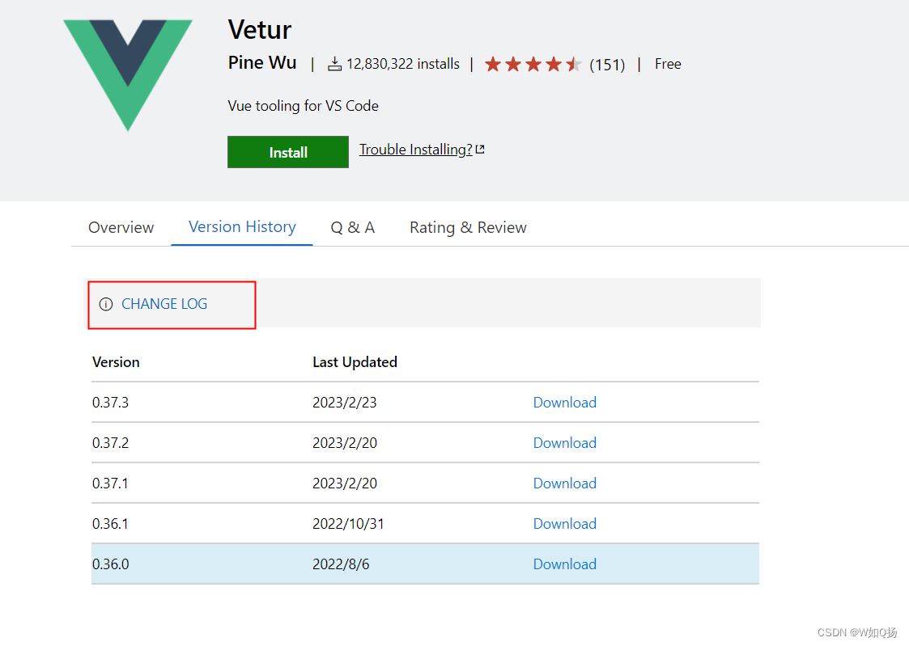Click the Vue logo icon for Vetur
This screenshot has height=646, width=909.
click(127, 74)
